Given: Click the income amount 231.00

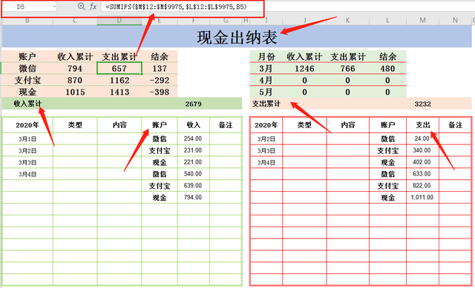Looking at the screenshot, I should 193,150.
